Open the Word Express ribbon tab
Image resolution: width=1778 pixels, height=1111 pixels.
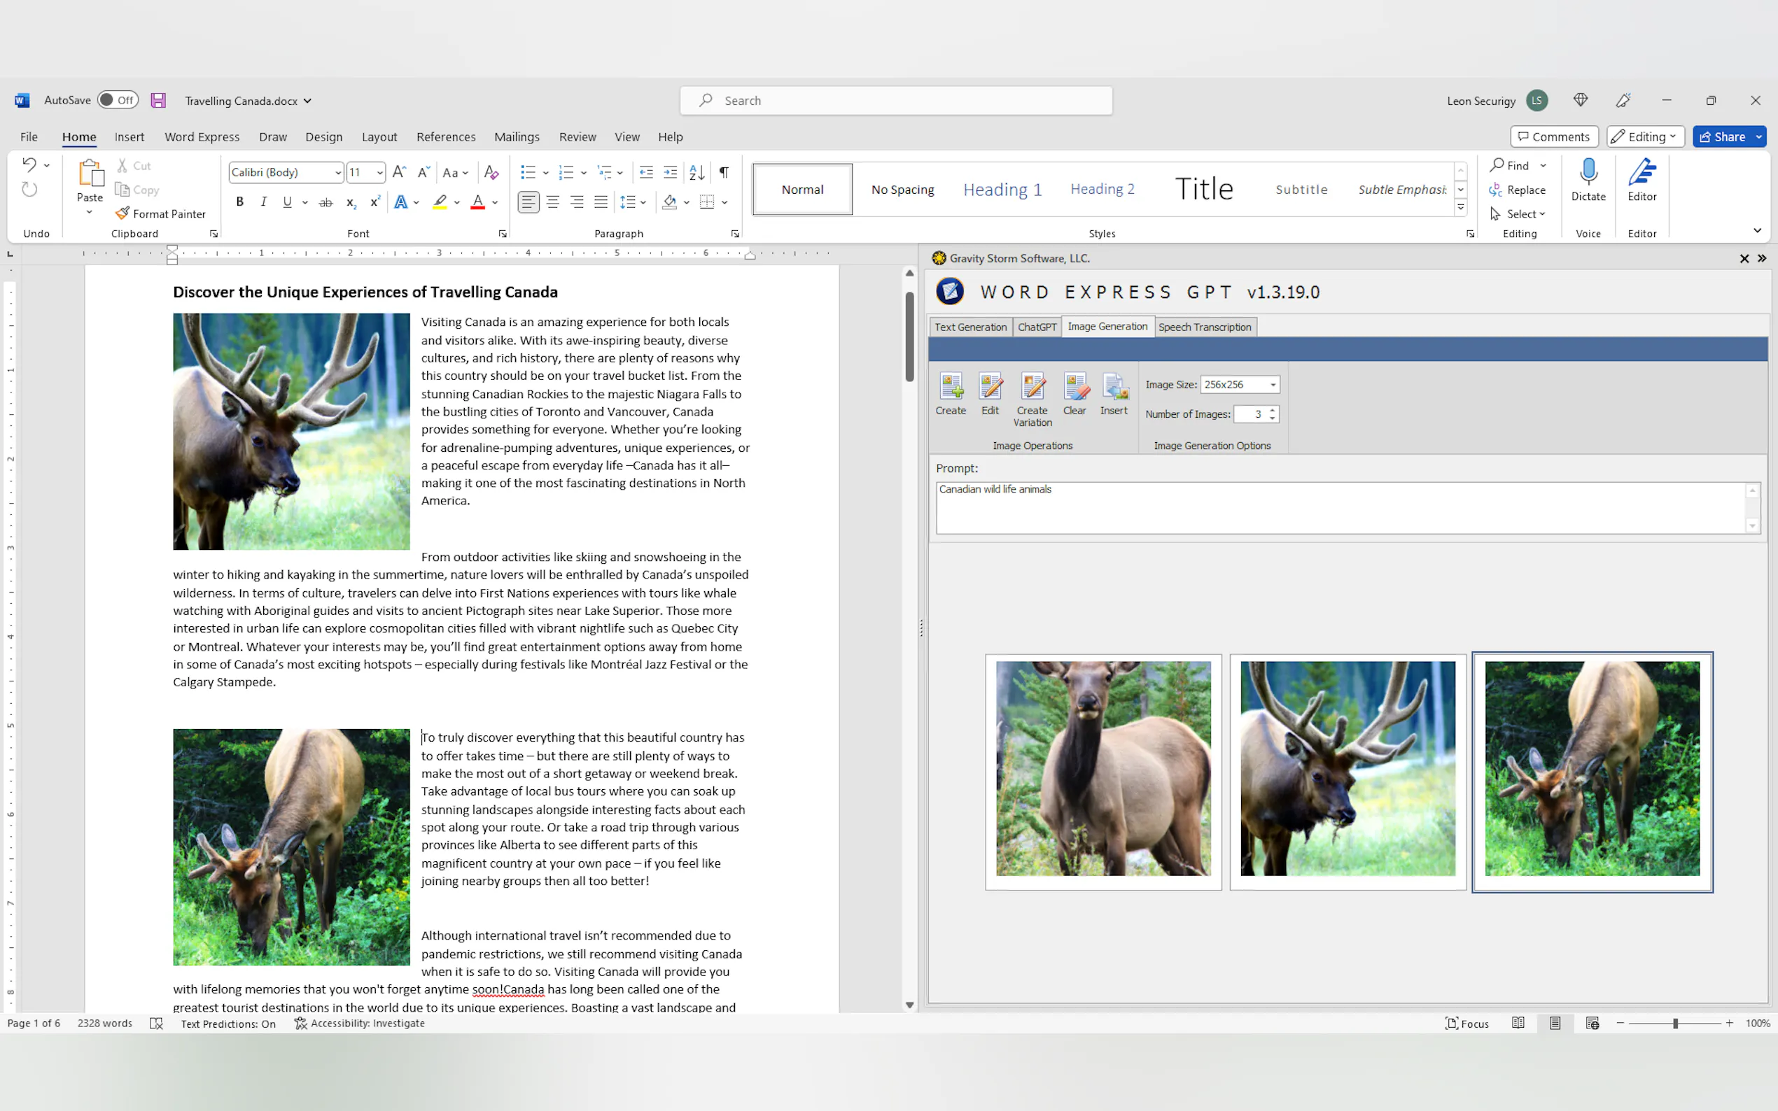point(202,136)
